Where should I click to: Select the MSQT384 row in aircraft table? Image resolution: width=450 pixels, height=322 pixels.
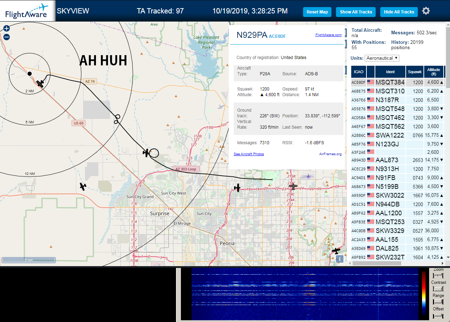(x=398, y=82)
